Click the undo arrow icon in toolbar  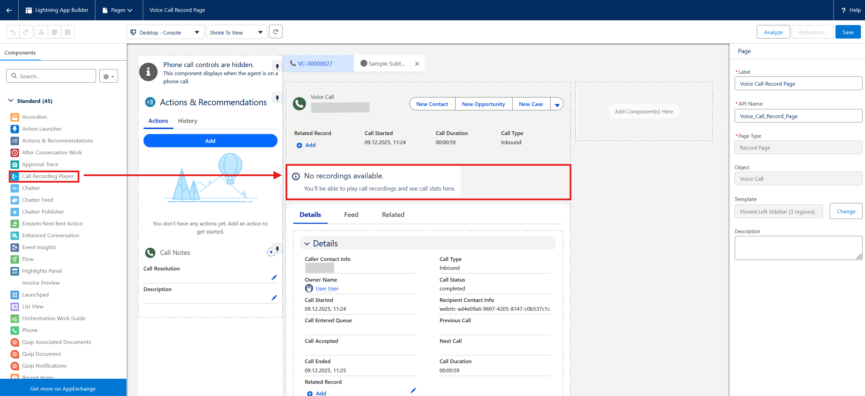(13, 32)
